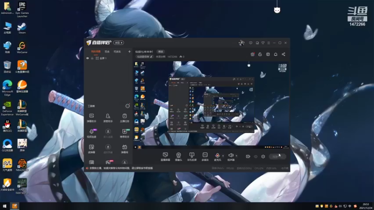
Task: Open the Epic Games Launcher desktop shortcut
Action: [x=22, y=9]
